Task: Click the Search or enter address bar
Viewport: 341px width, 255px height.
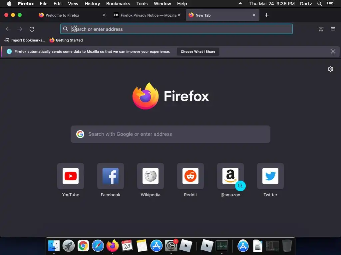Action: click(x=176, y=29)
